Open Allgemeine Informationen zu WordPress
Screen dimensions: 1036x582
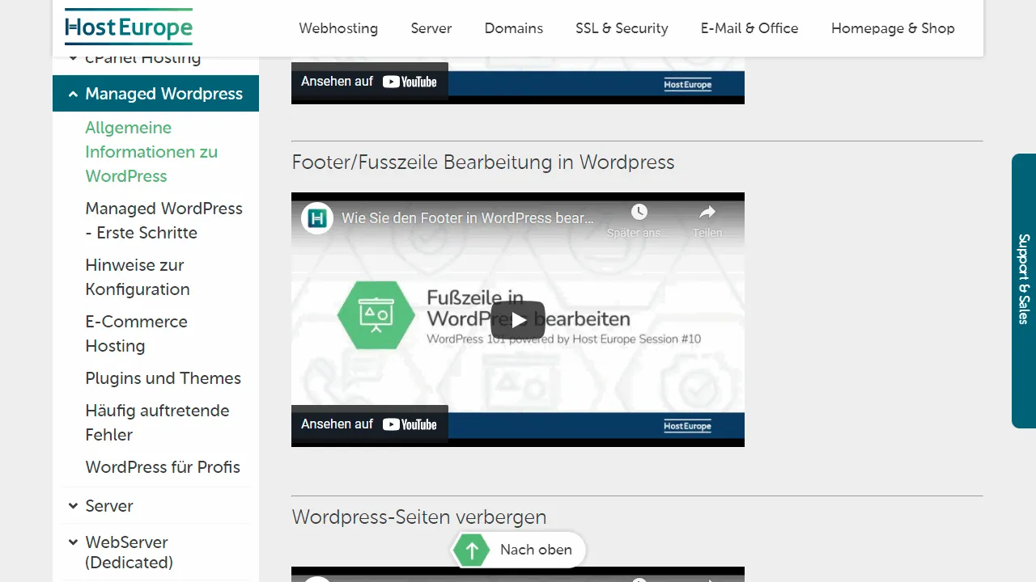tap(151, 152)
